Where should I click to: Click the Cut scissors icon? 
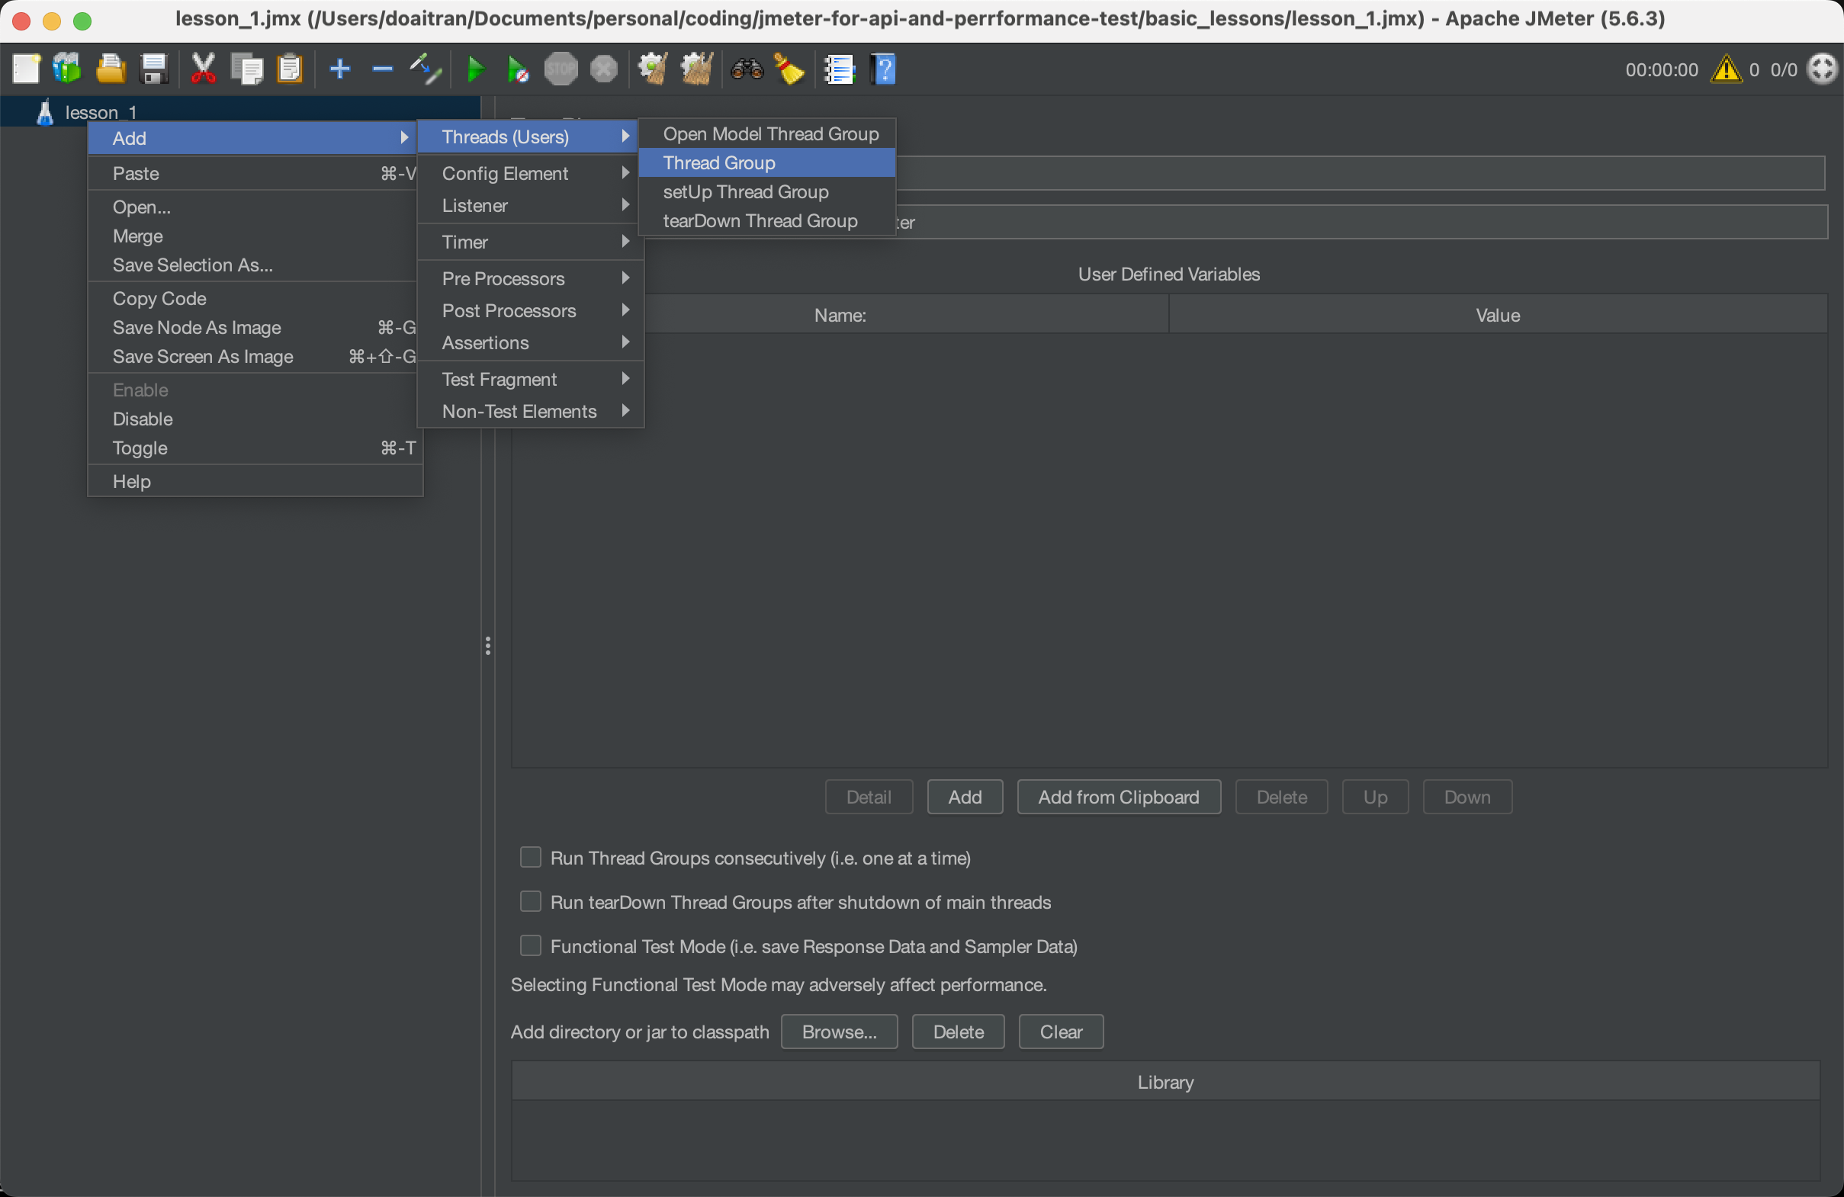203,69
